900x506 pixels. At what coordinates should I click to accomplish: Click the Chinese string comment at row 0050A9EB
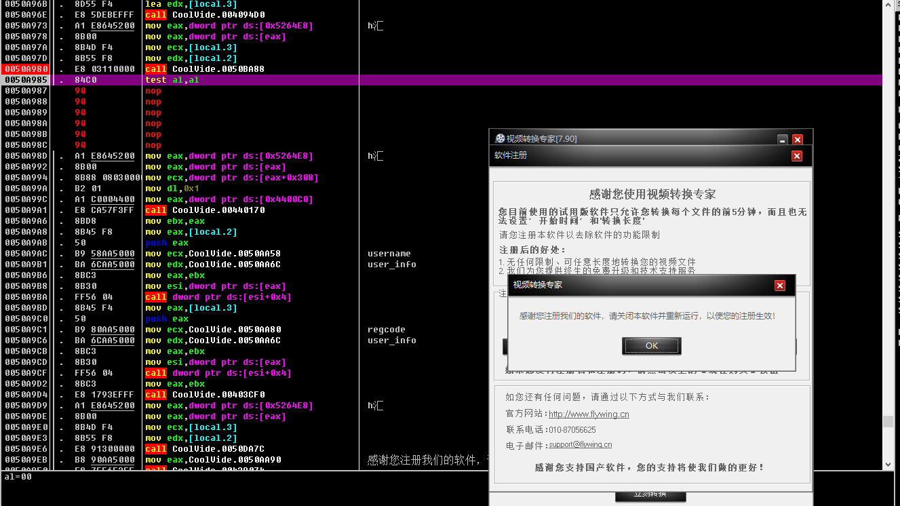[428, 460]
